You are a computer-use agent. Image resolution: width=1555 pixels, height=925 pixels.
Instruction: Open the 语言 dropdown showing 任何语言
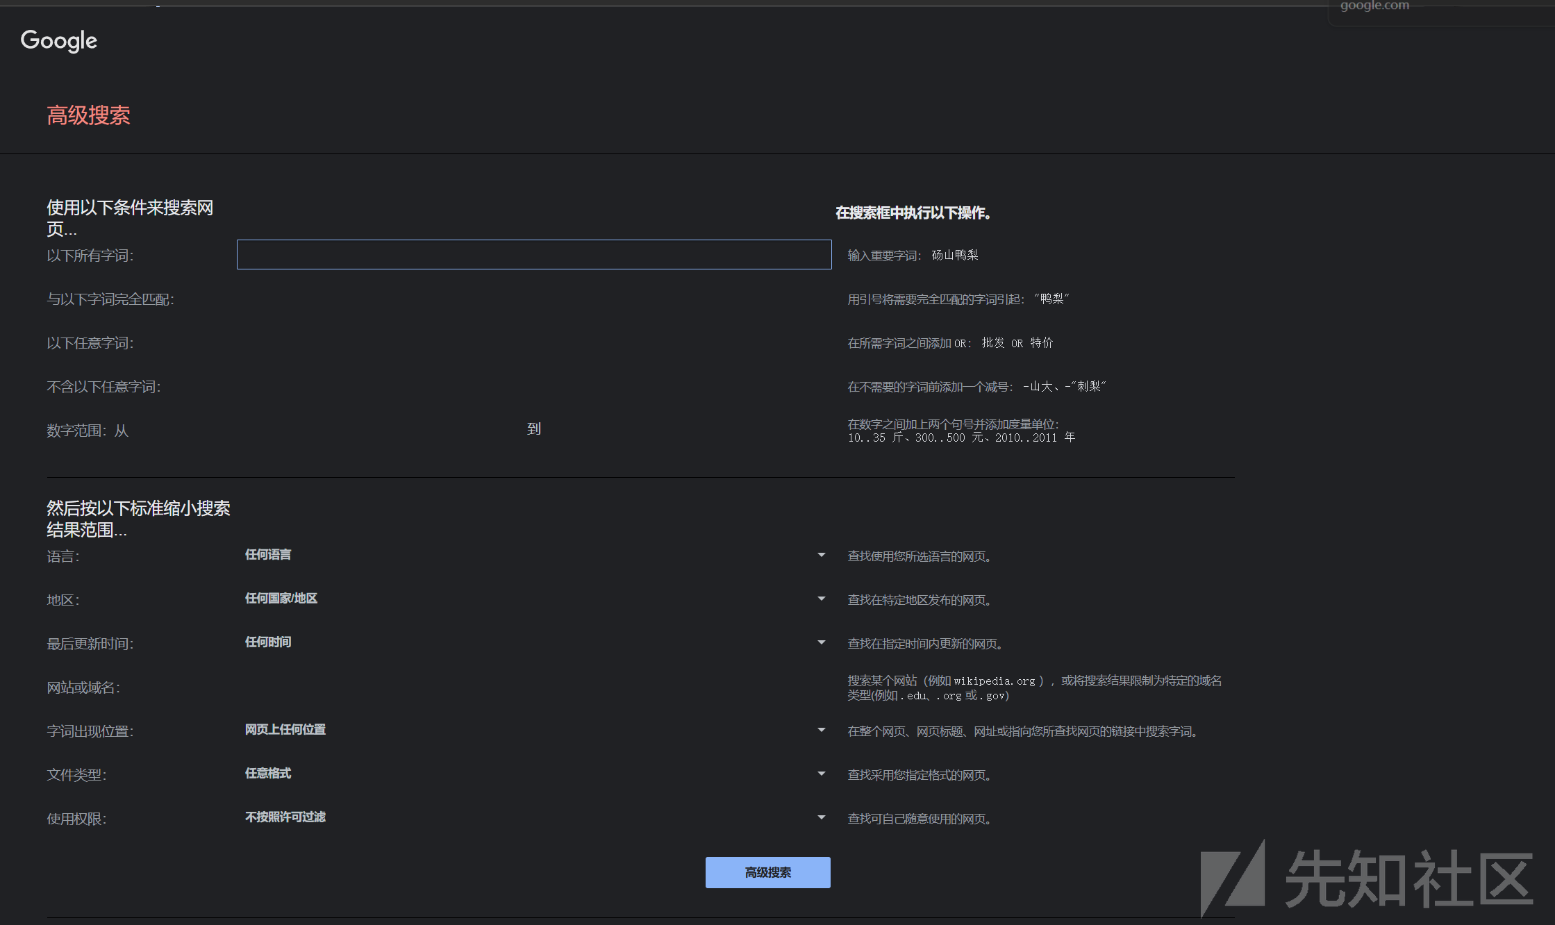535,555
